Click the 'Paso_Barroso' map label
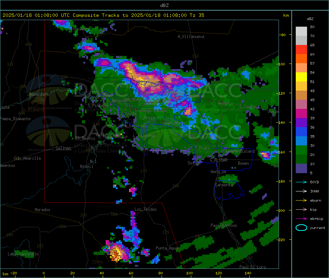 pyautogui.click(x=224, y=225)
